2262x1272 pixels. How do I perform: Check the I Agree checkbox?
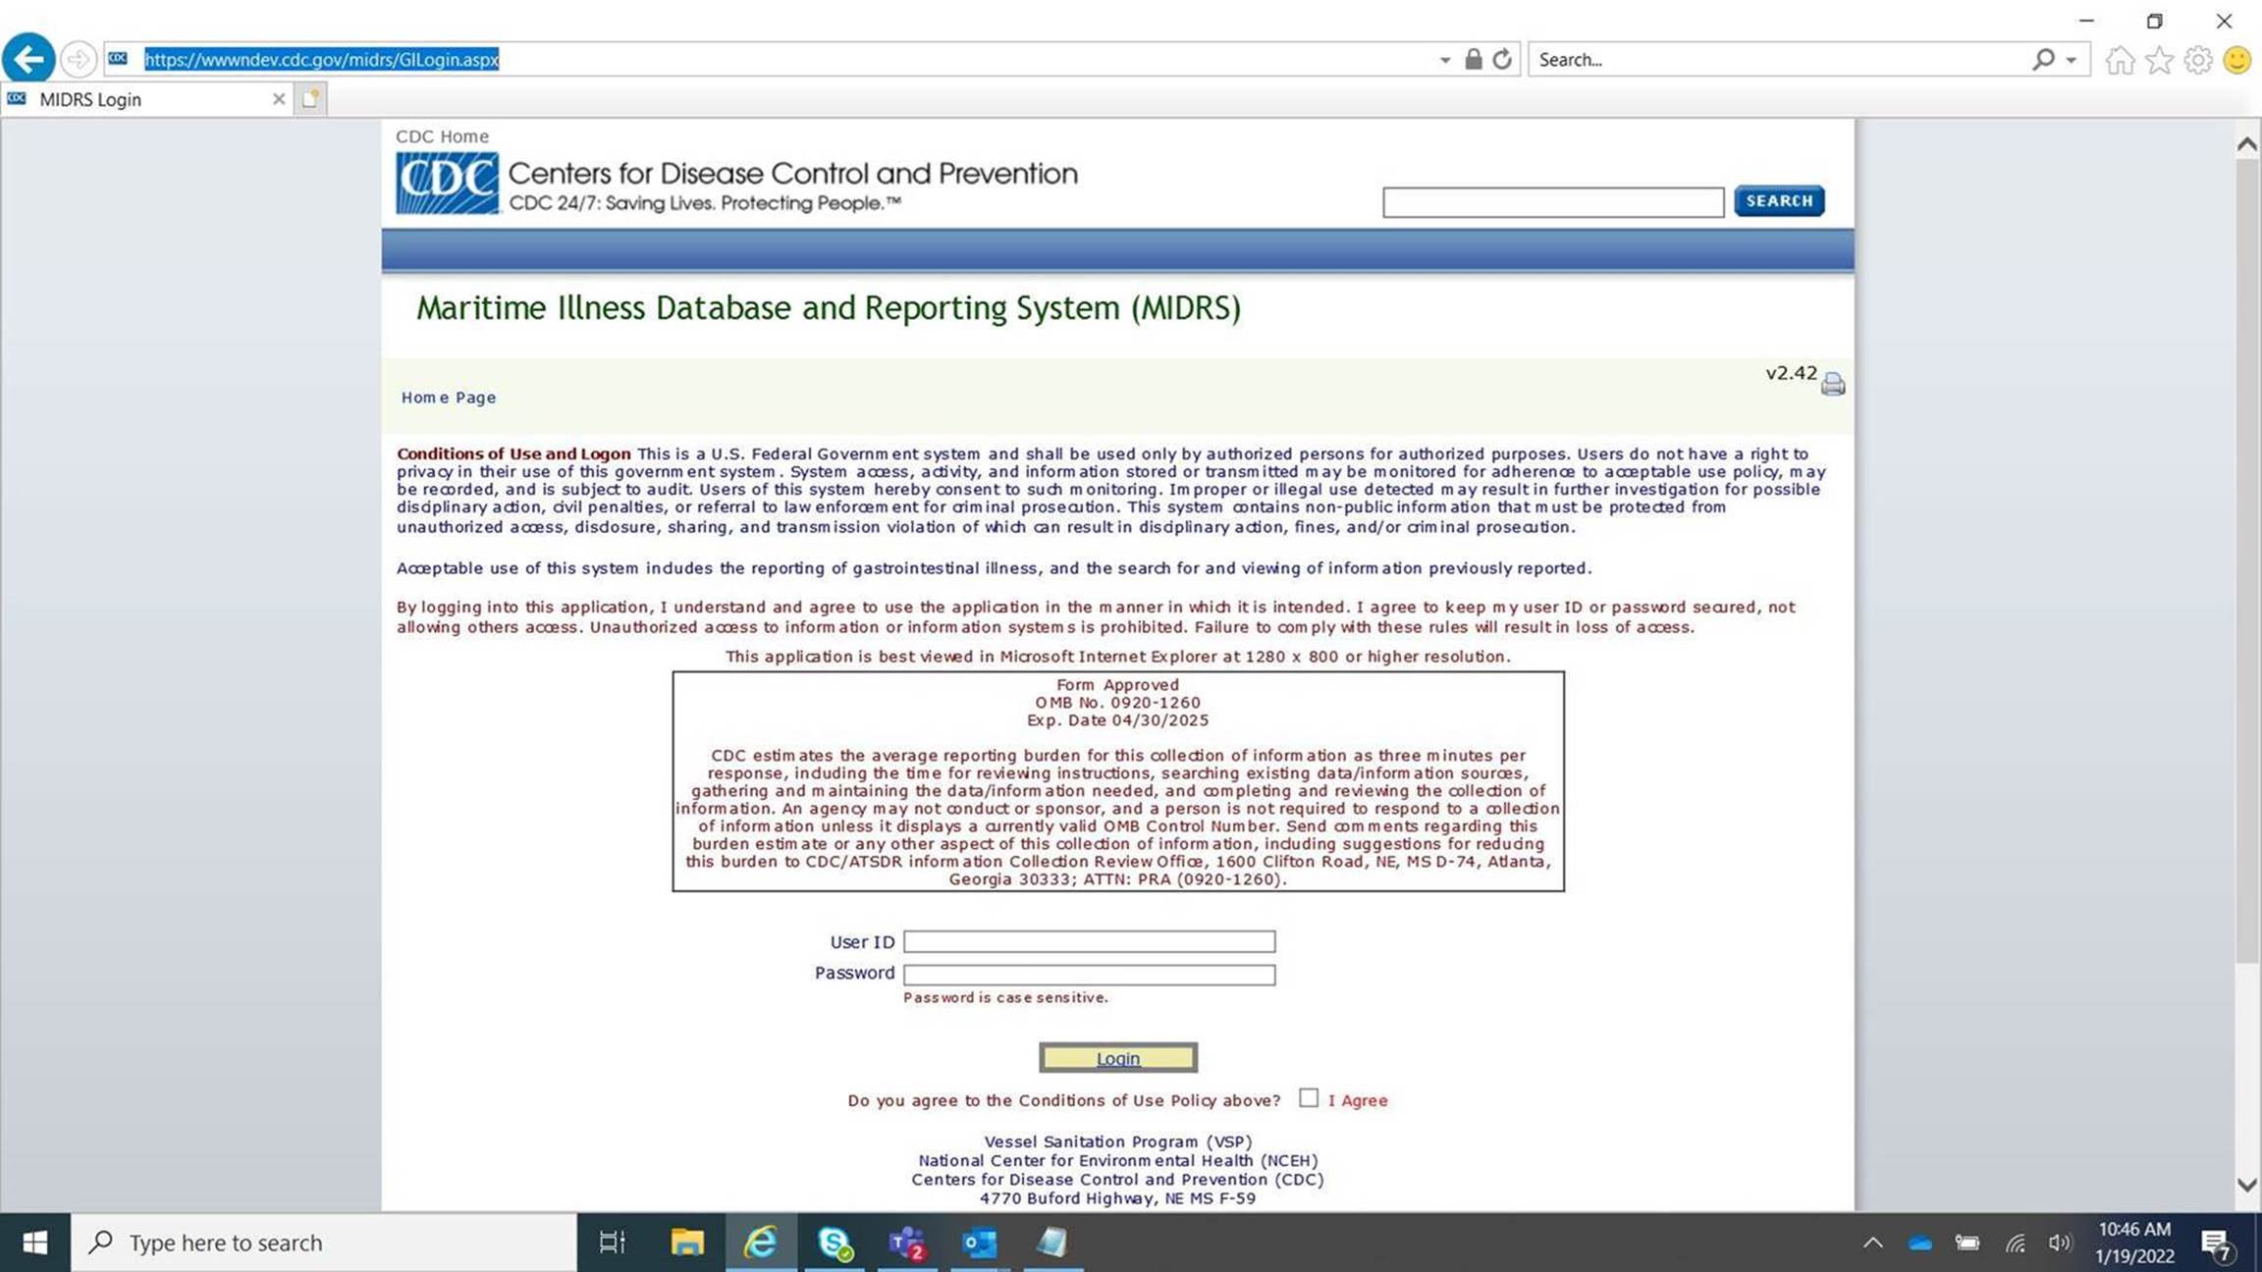(x=1308, y=1098)
